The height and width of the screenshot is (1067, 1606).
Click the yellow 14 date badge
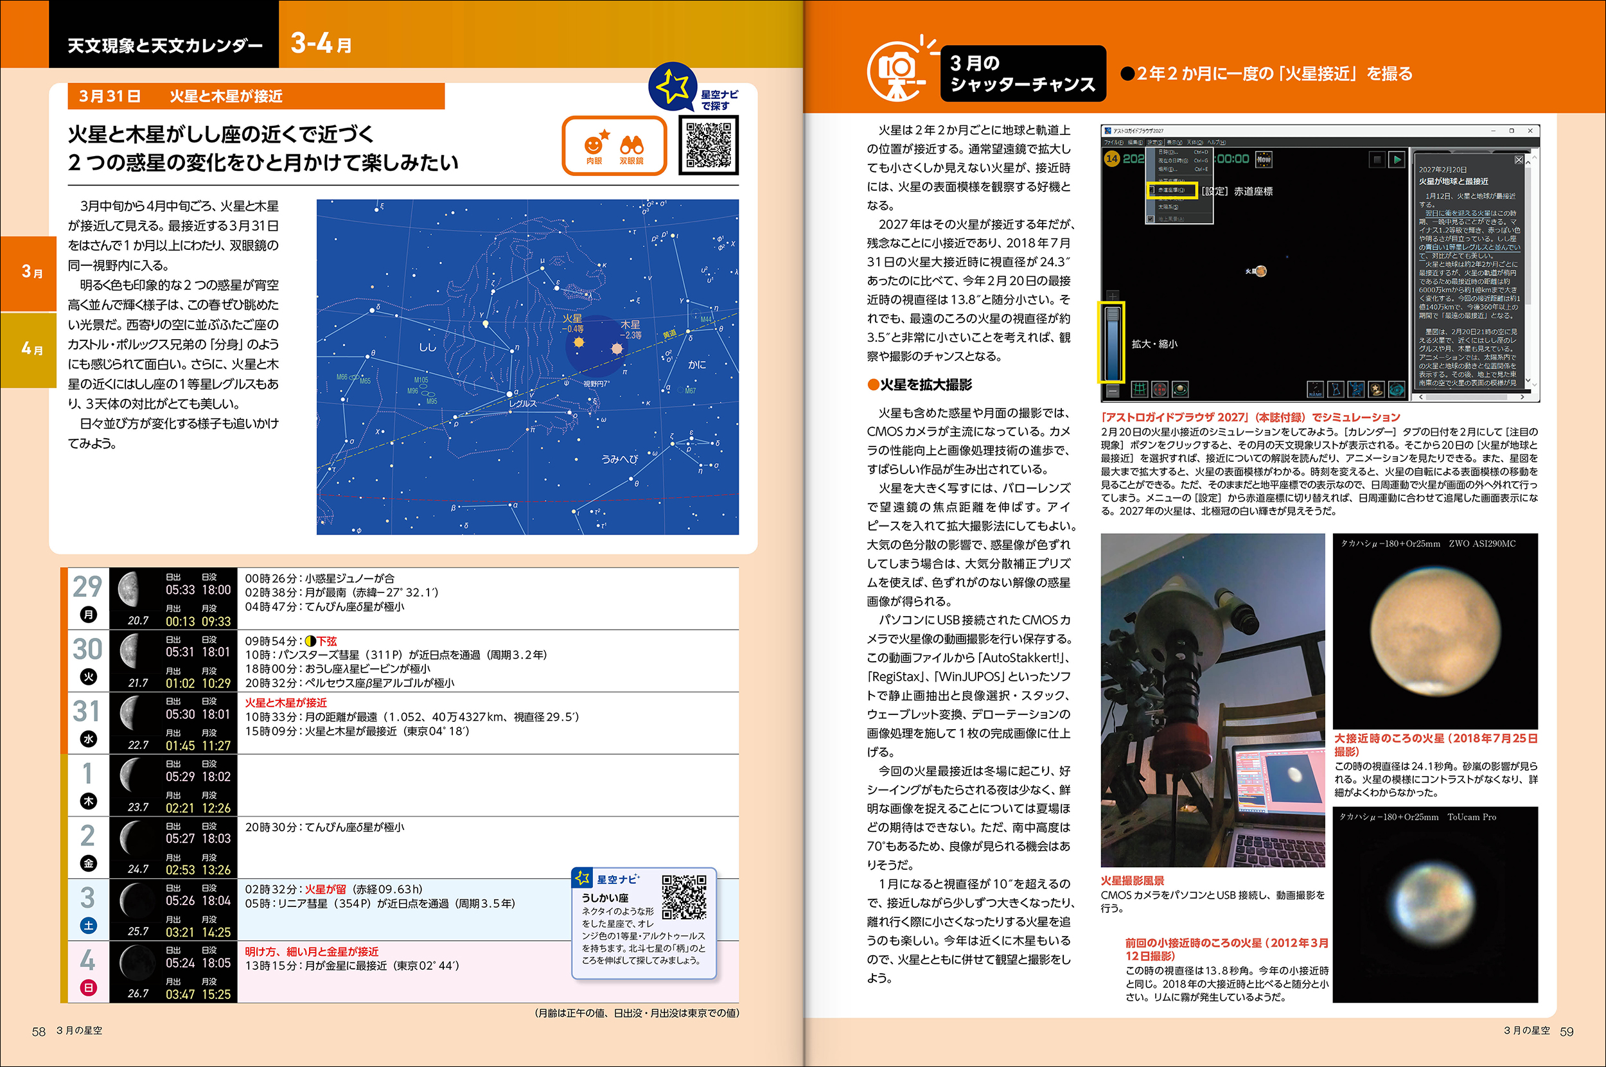coord(1113,159)
